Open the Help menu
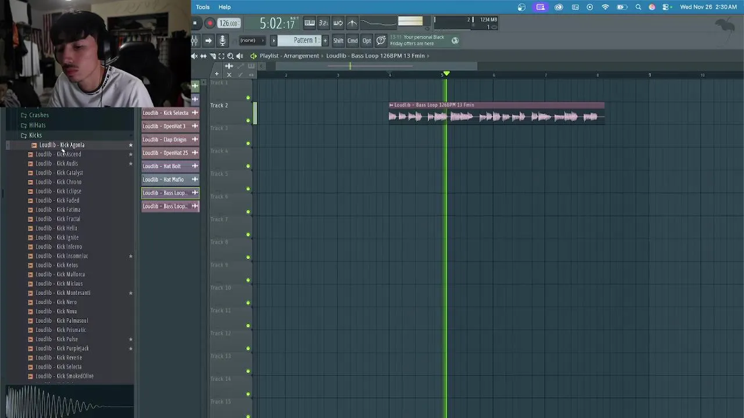Screen dimensions: 744x418 [x=225, y=7]
